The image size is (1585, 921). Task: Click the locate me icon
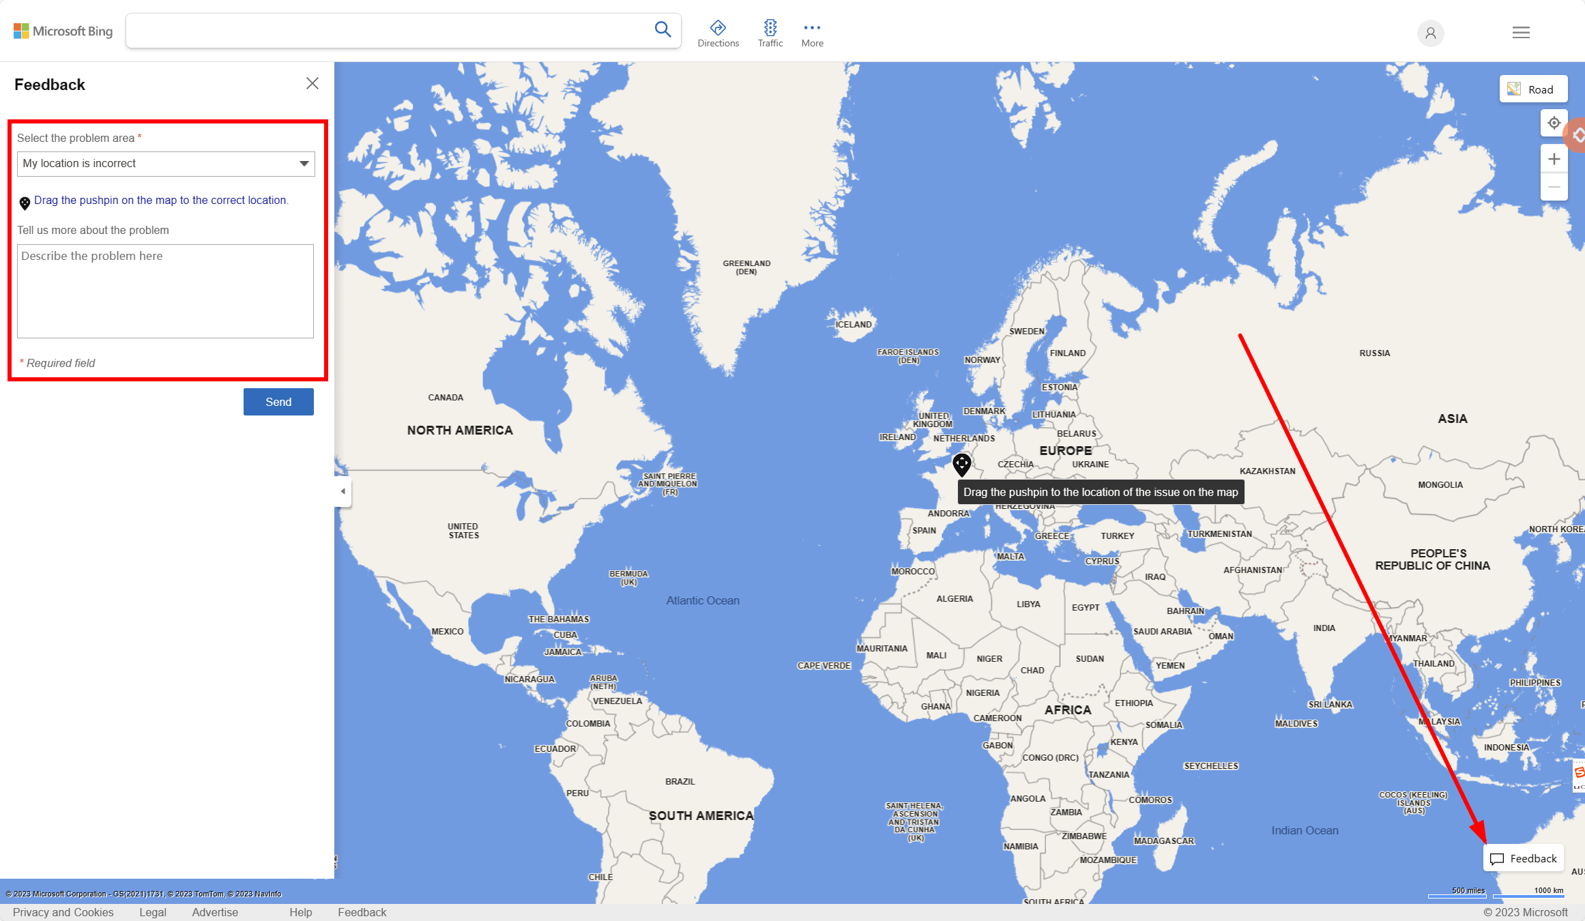pos(1554,123)
